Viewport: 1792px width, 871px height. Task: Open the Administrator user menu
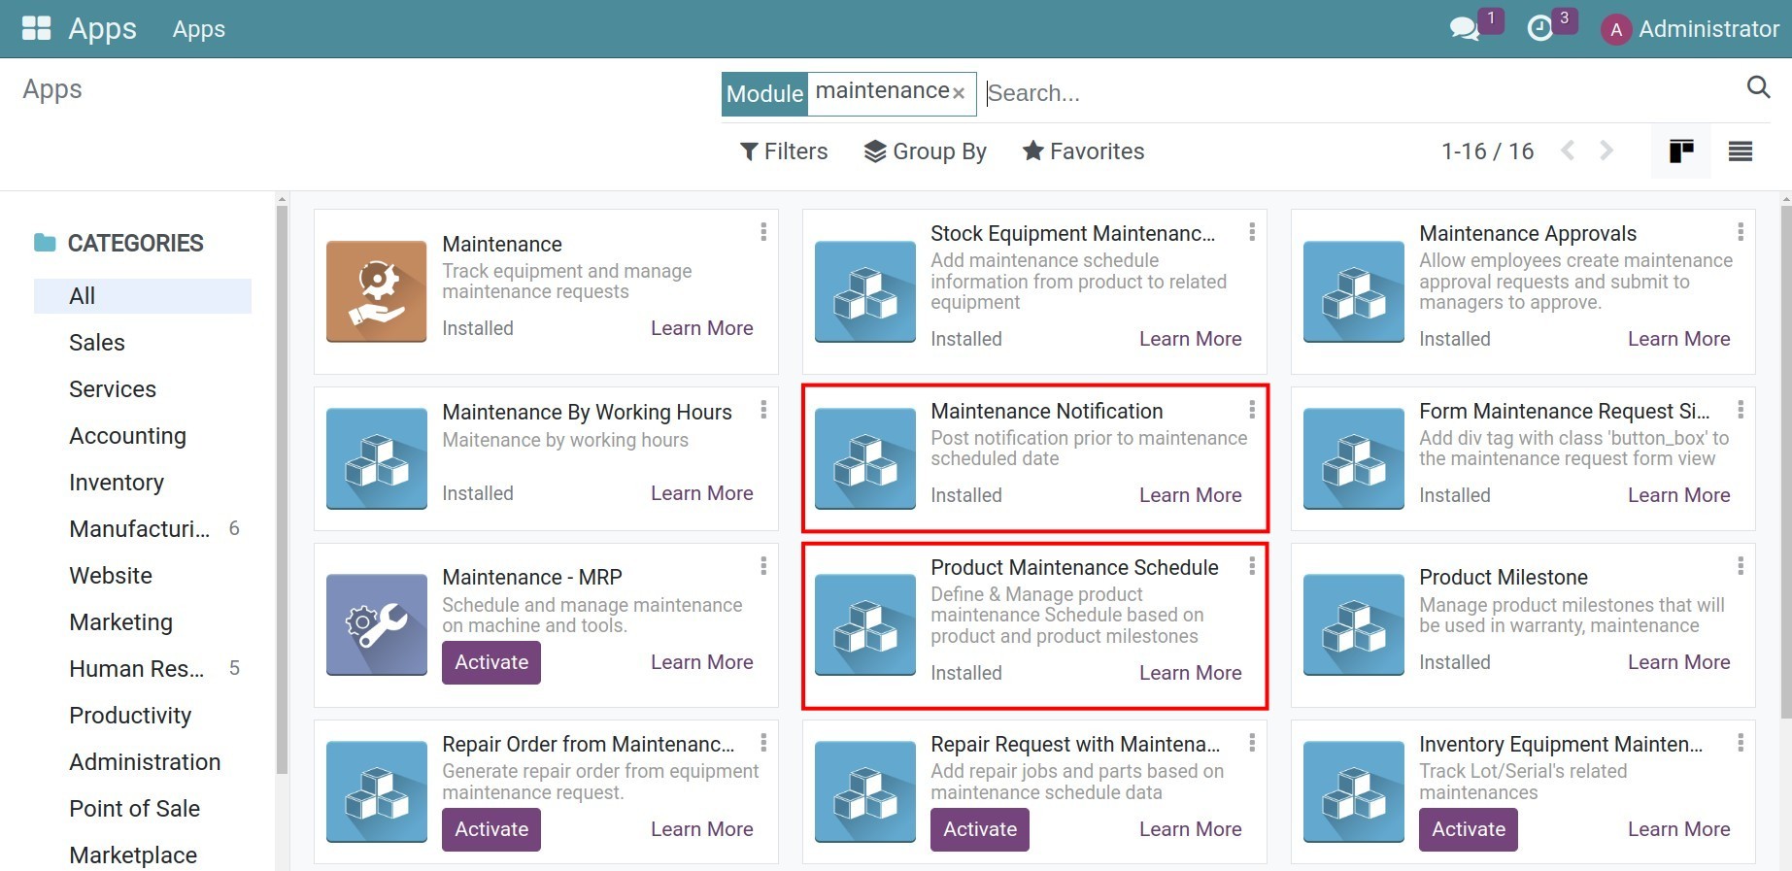point(1690,29)
